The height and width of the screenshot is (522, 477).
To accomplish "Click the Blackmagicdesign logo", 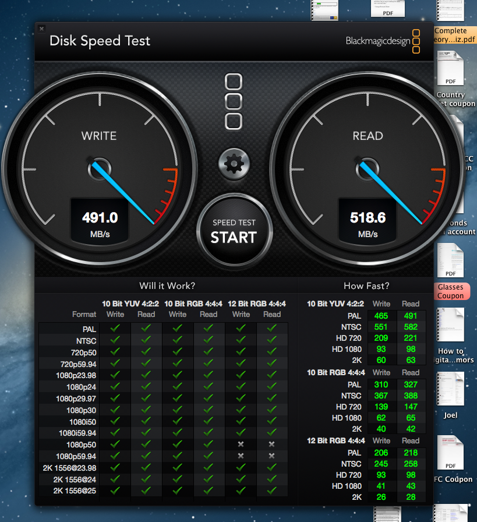I will pos(383,41).
